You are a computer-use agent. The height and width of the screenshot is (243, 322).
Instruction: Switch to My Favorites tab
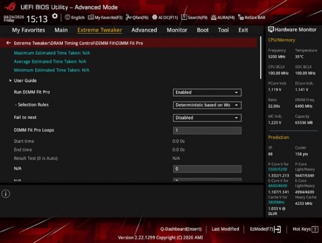coord(29,30)
